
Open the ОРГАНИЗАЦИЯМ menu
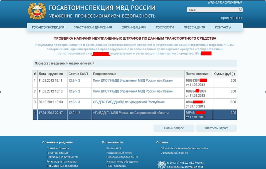134,27
